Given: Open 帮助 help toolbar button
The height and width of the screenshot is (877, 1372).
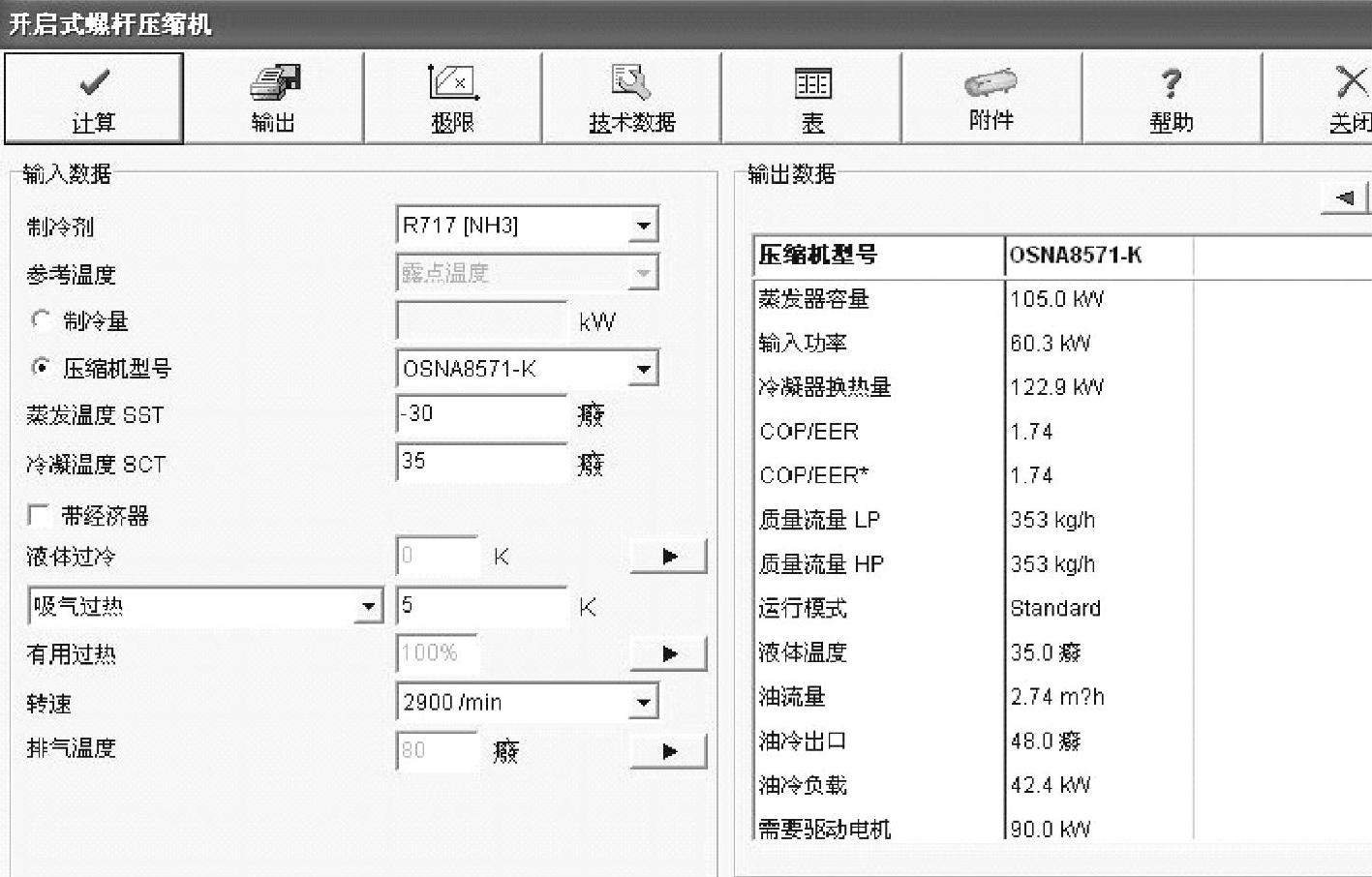Looking at the screenshot, I should pos(1172,99).
